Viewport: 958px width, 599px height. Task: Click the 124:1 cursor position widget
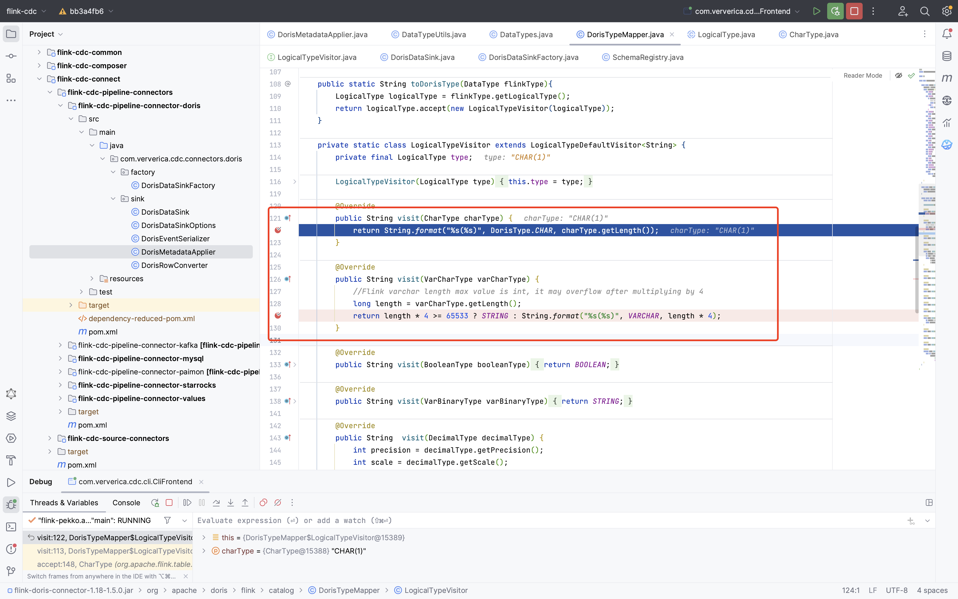850,590
